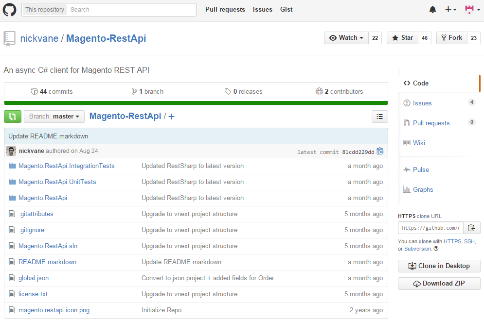Viewport: 484px width, 321px height.
Task: View the 44 commits link
Action: pyautogui.click(x=52, y=91)
